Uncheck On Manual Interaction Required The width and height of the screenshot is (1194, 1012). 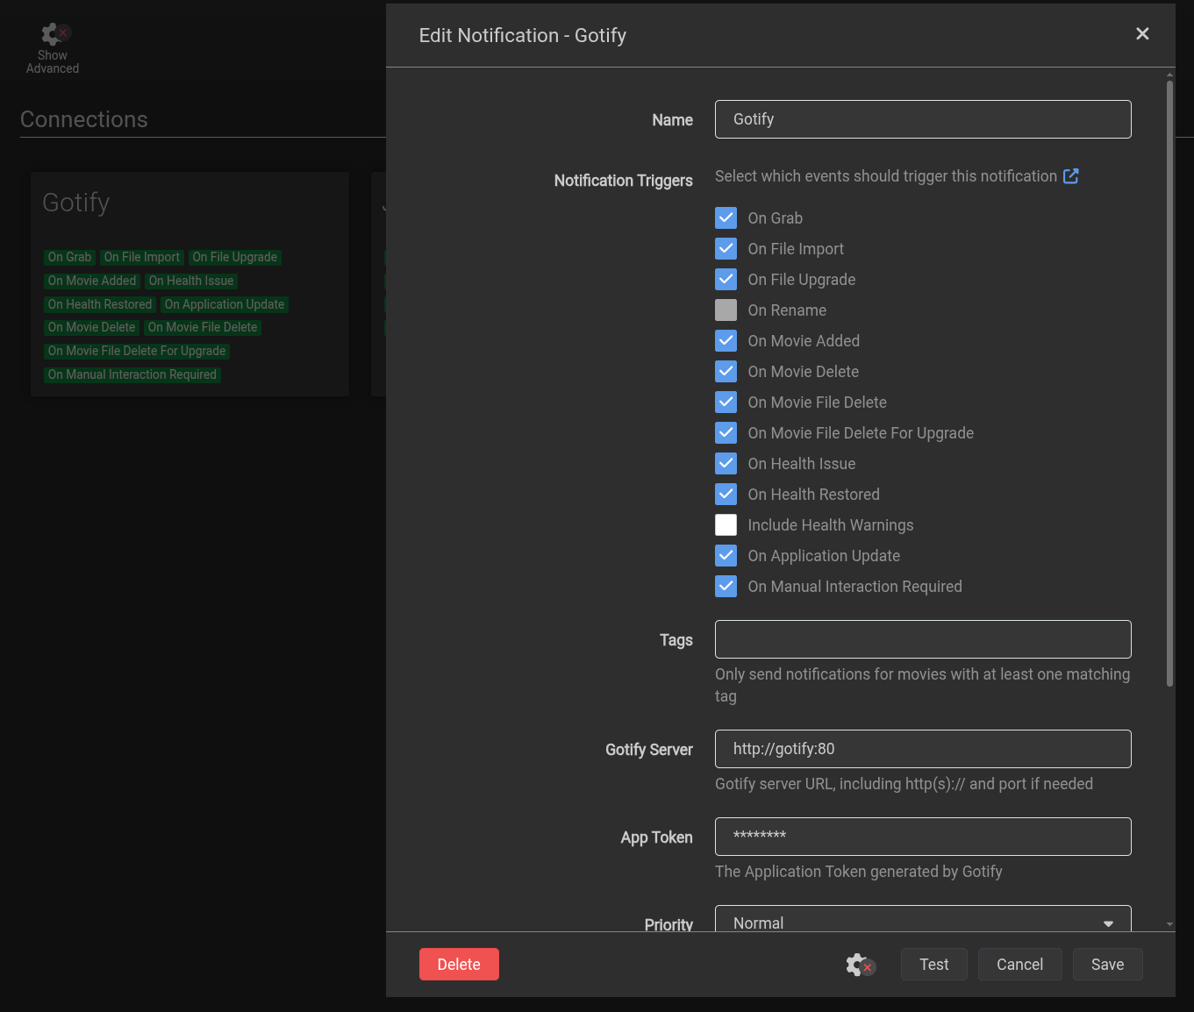point(726,587)
